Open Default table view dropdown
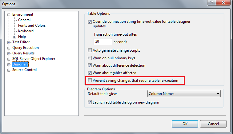The image size is (233, 134). pos(184,94)
